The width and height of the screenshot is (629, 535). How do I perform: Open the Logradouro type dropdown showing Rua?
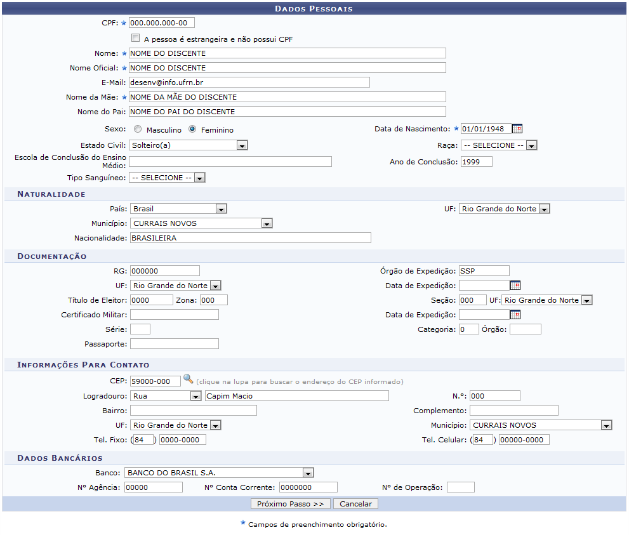tap(195, 396)
